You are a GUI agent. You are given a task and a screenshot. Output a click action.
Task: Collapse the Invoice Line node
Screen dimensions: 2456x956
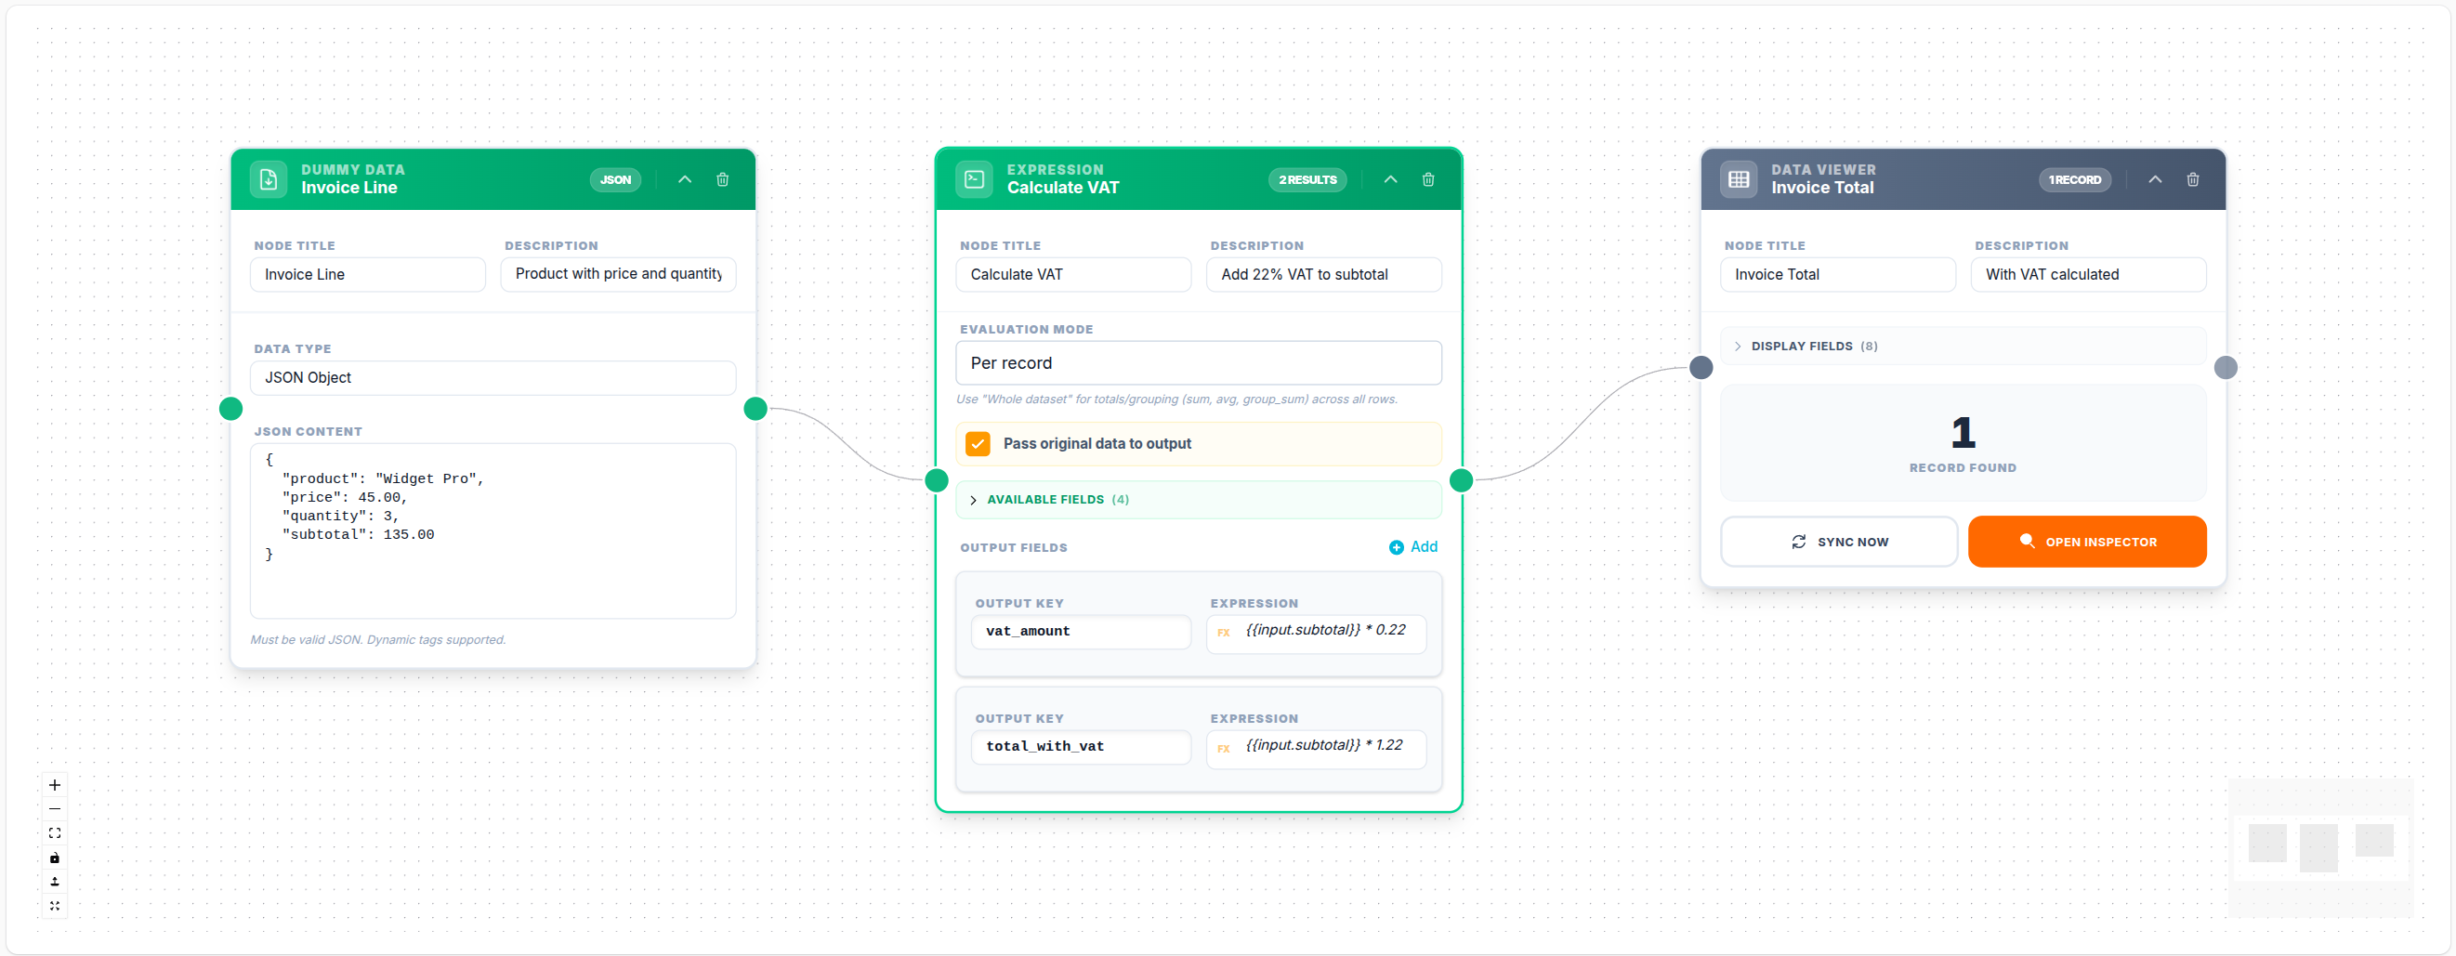point(685,179)
